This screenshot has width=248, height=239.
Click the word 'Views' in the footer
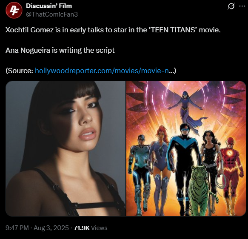pyautogui.click(x=99, y=228)
